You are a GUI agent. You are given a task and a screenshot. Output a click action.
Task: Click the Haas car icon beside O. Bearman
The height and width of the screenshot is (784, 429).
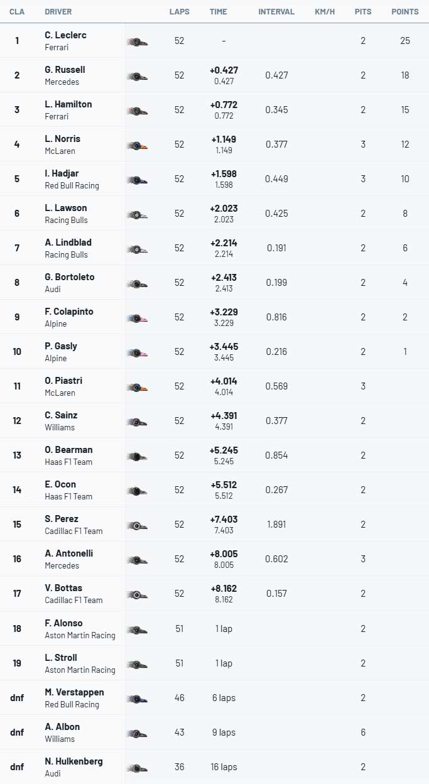click(x=138, y=456)
